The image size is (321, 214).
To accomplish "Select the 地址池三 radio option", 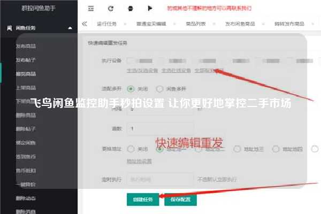I will [237, 149].
